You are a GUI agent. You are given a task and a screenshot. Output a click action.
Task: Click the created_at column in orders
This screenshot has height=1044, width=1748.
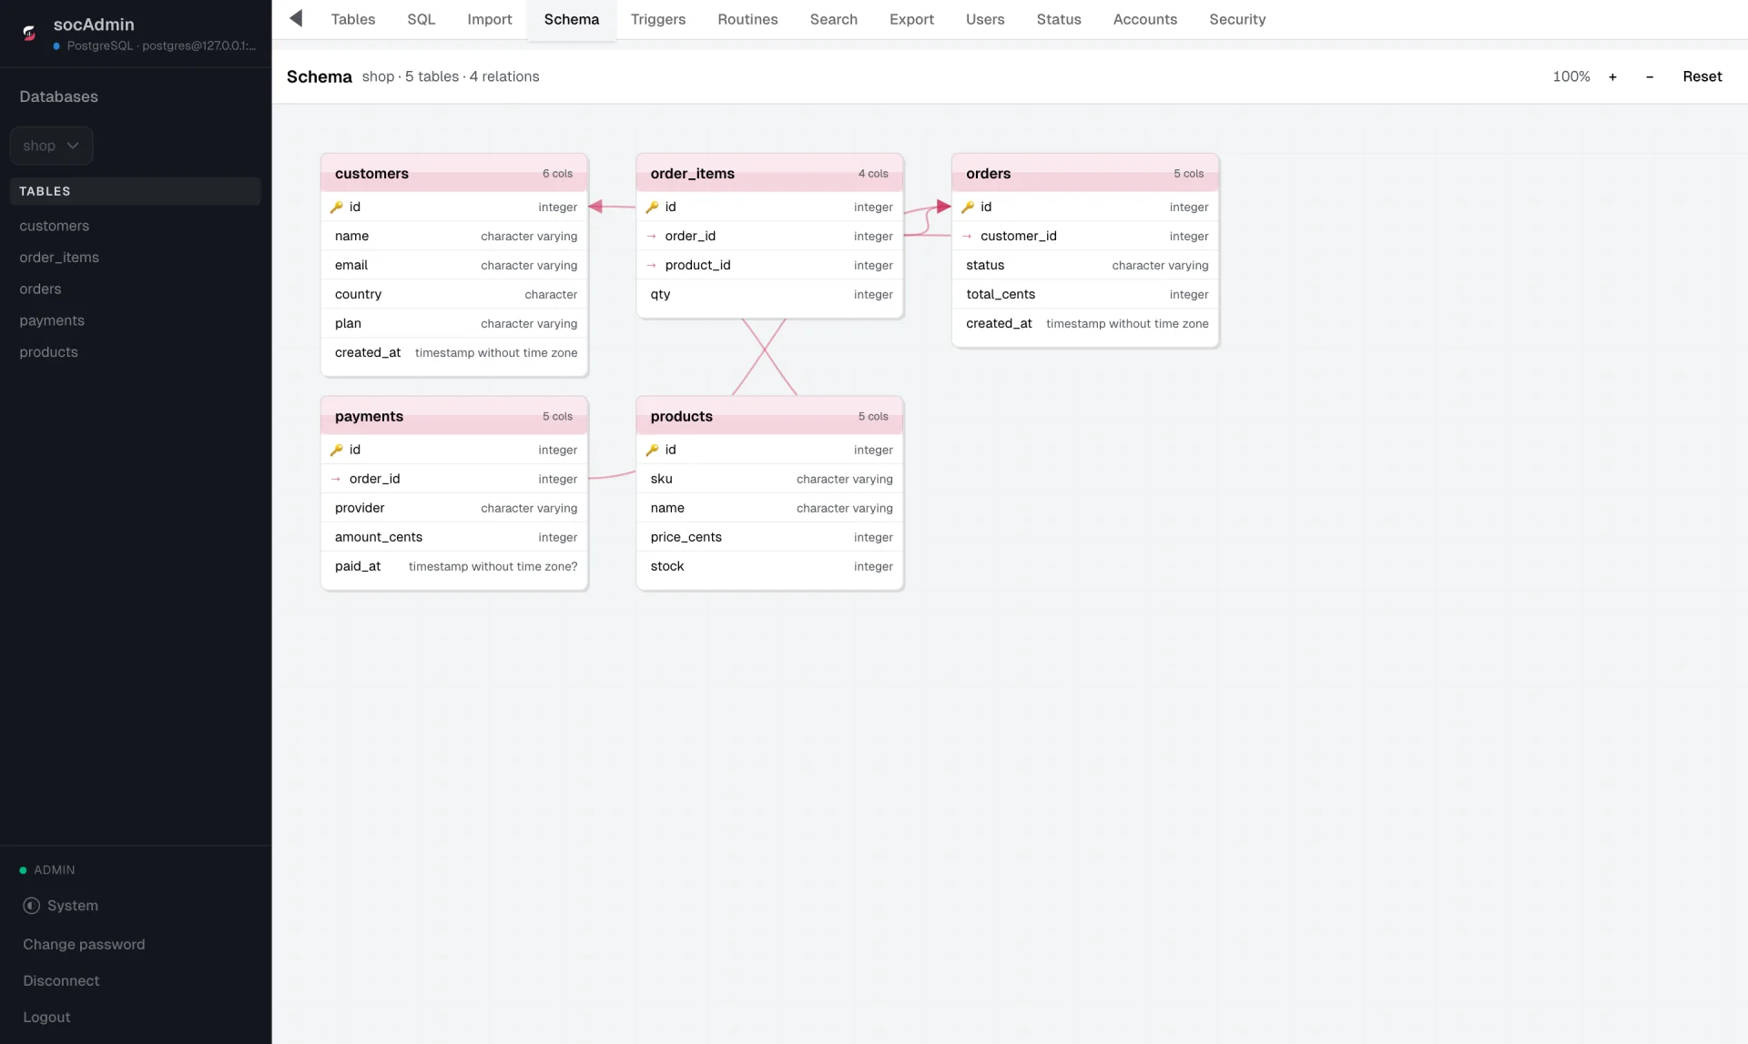[1085, 323]
